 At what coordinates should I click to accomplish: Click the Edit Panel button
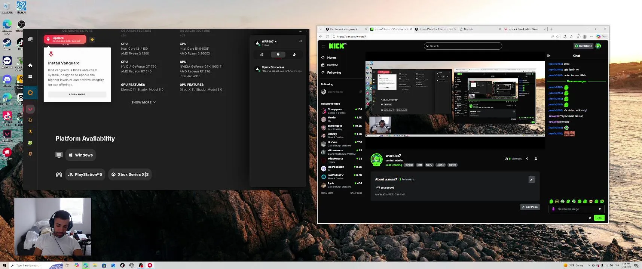[x=530, y=207]
